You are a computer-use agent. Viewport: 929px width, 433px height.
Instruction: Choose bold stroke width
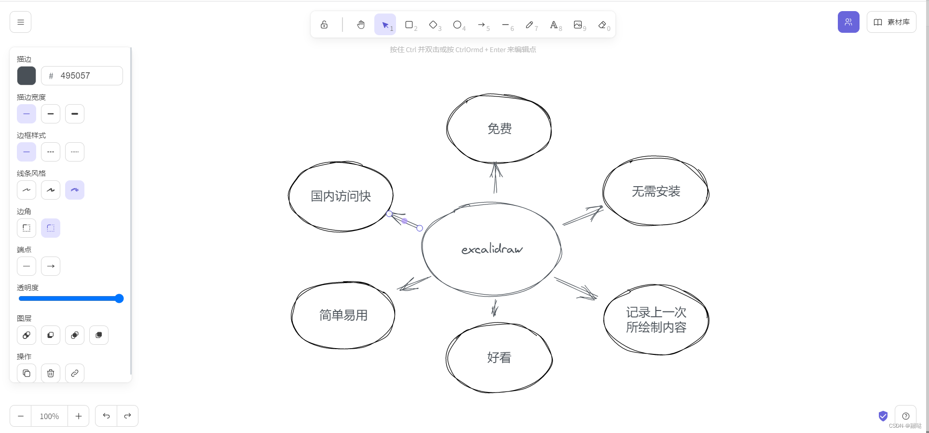(51, 114)
